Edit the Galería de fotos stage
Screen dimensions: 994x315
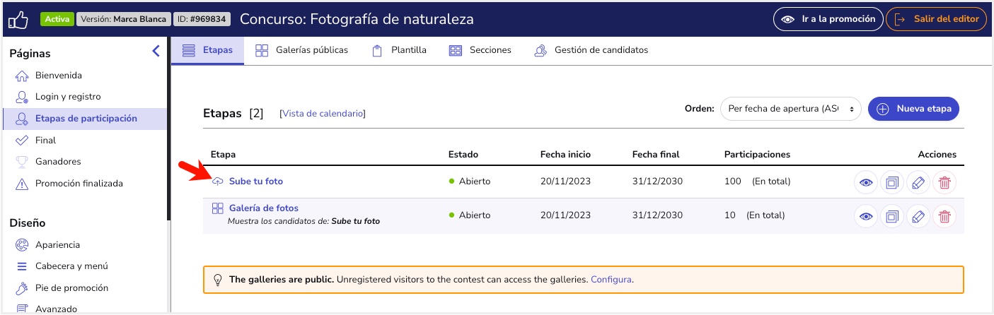pyautogui.click(x=918, y=216)
